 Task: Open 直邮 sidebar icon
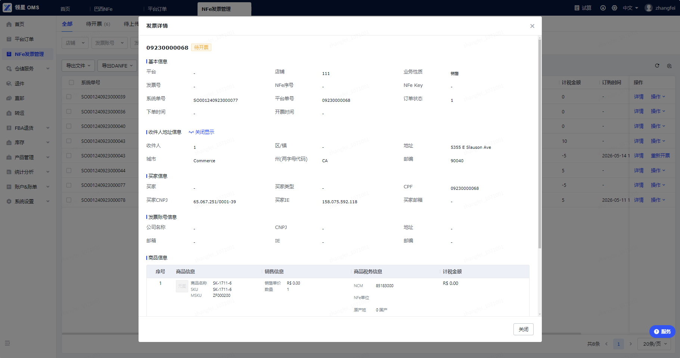tap(9, 98)
